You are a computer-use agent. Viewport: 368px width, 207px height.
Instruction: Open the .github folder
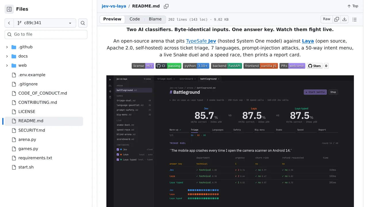(25, 47)
